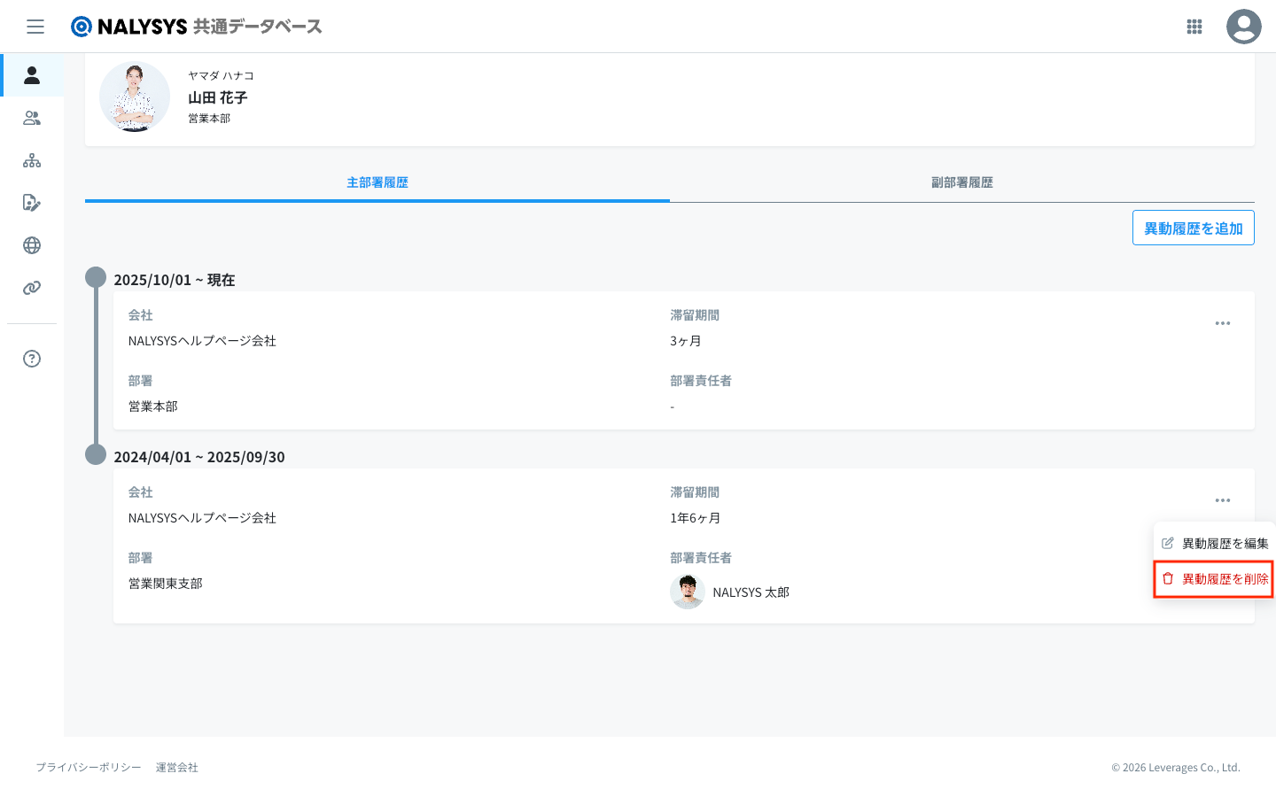Open the apps grid launcher
The width and height of the screenshot is (1276, 797).
(x=1194, y=27)
